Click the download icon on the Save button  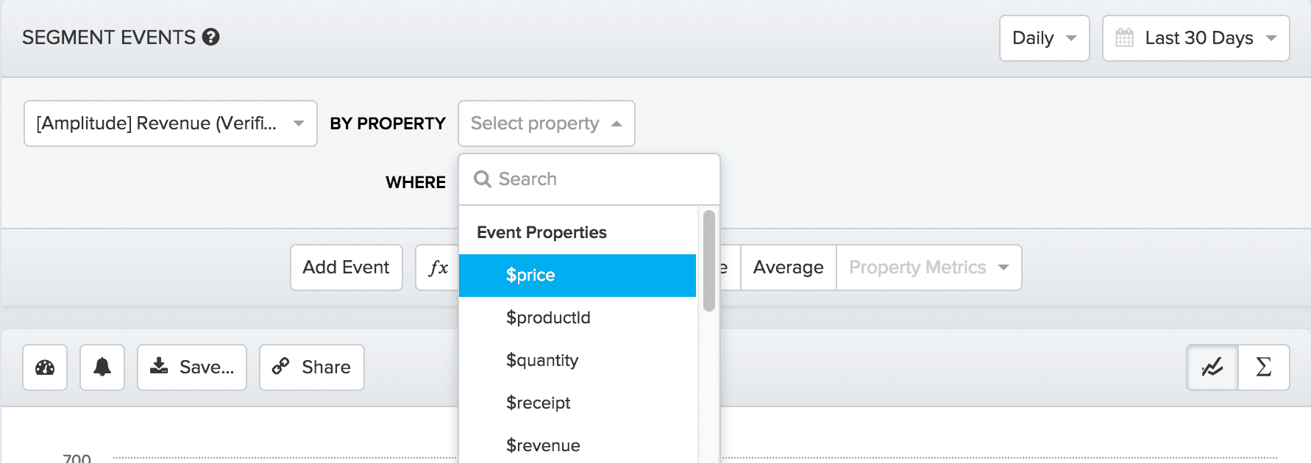coord(160,367)
